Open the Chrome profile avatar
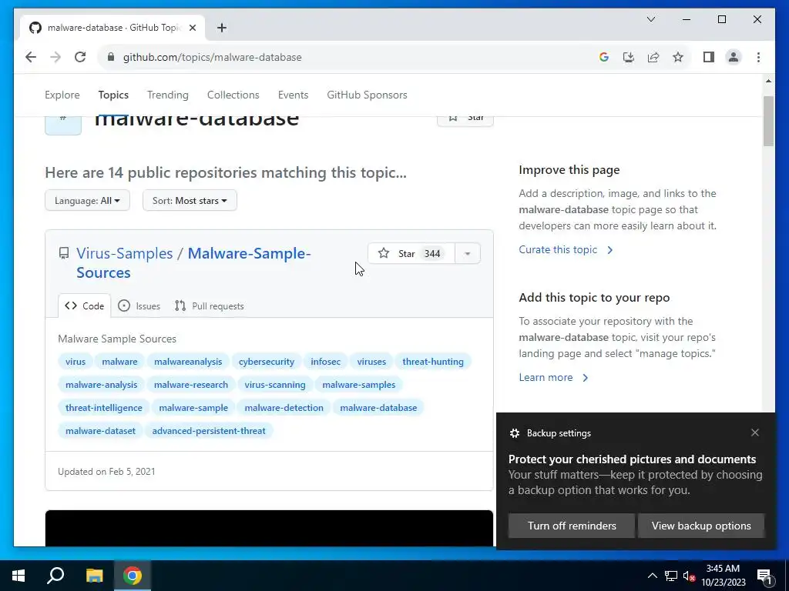Screen dimensions: 789x591 click(x=734, y=57)
